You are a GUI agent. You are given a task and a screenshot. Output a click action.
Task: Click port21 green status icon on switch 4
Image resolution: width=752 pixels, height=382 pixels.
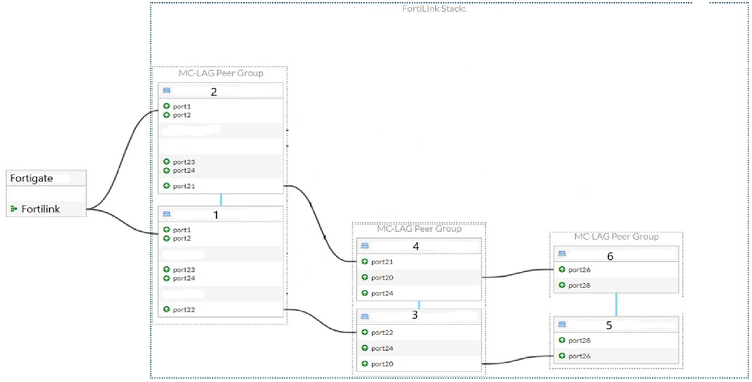(x=365, y=262)
